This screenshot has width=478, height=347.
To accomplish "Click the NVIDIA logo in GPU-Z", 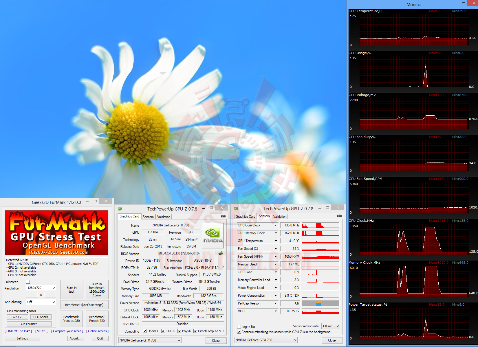I will pos(213,236).
